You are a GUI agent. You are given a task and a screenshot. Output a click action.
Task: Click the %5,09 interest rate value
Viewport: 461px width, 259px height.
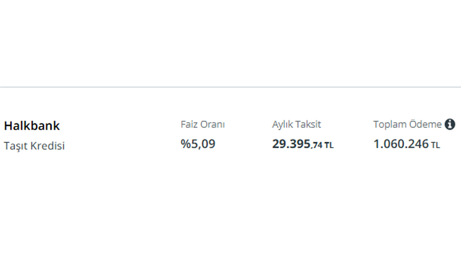198,144
